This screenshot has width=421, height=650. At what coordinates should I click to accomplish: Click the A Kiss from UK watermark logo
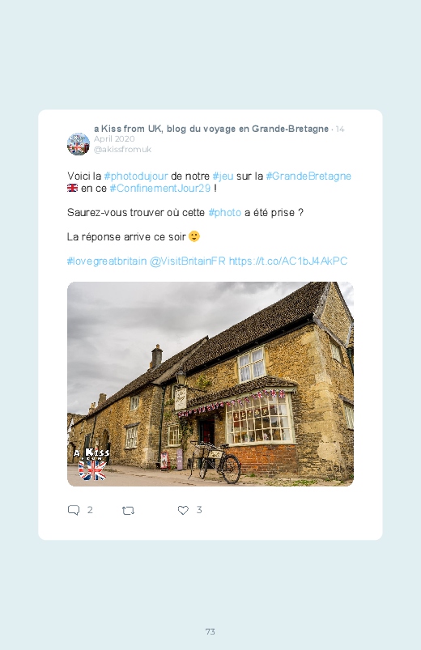pos(91,464)
